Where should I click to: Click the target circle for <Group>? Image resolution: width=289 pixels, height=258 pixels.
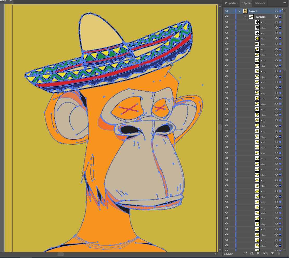[277, 17]
